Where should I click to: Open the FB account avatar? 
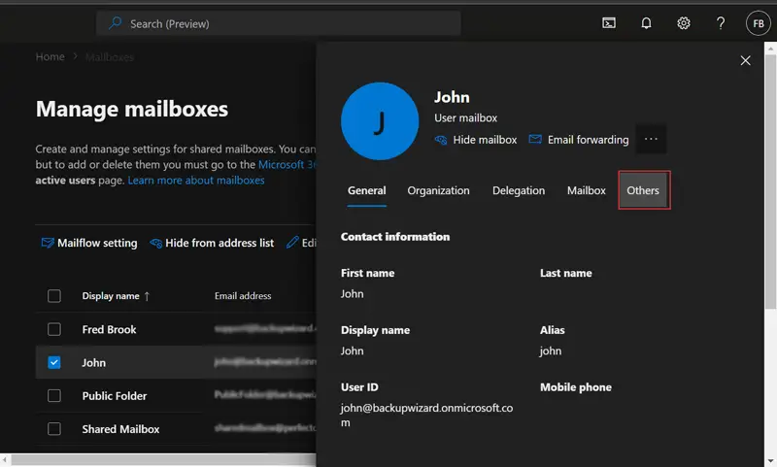[x=758, y=23]
